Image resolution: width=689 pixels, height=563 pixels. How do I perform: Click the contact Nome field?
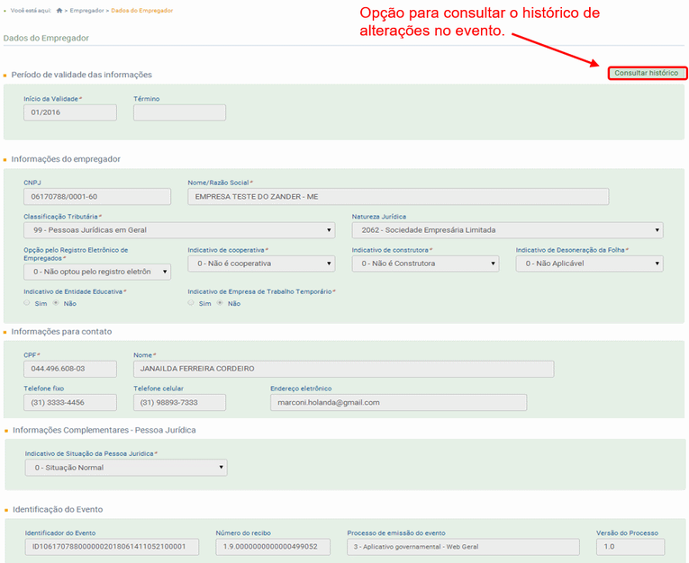tap(344, 369)
